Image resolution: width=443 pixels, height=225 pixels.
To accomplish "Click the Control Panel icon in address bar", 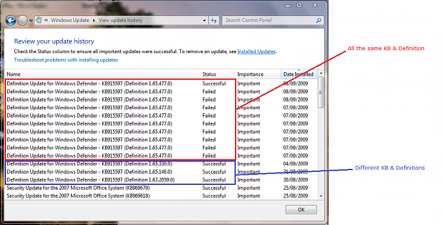I will 39,20.
